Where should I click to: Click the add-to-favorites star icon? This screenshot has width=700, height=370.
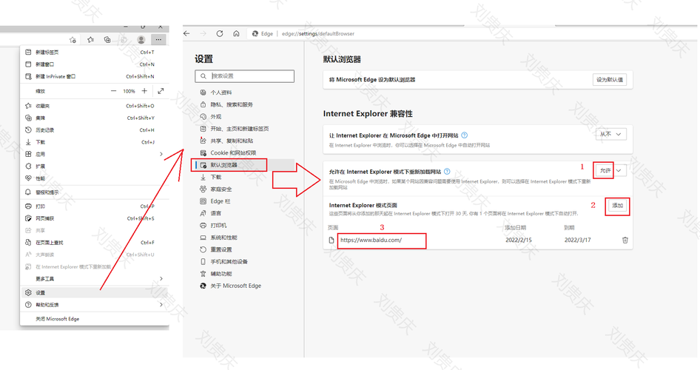pos(73,40)
